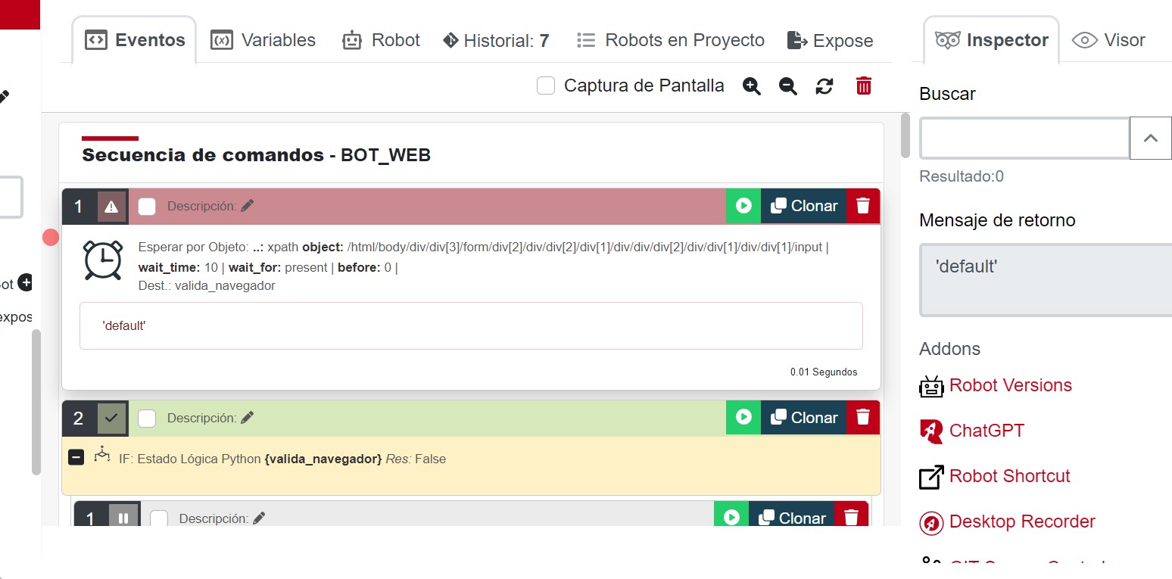Delete command 2 using its trash icon
Screen dimensions: 1172x579
[x=862, y=418]
